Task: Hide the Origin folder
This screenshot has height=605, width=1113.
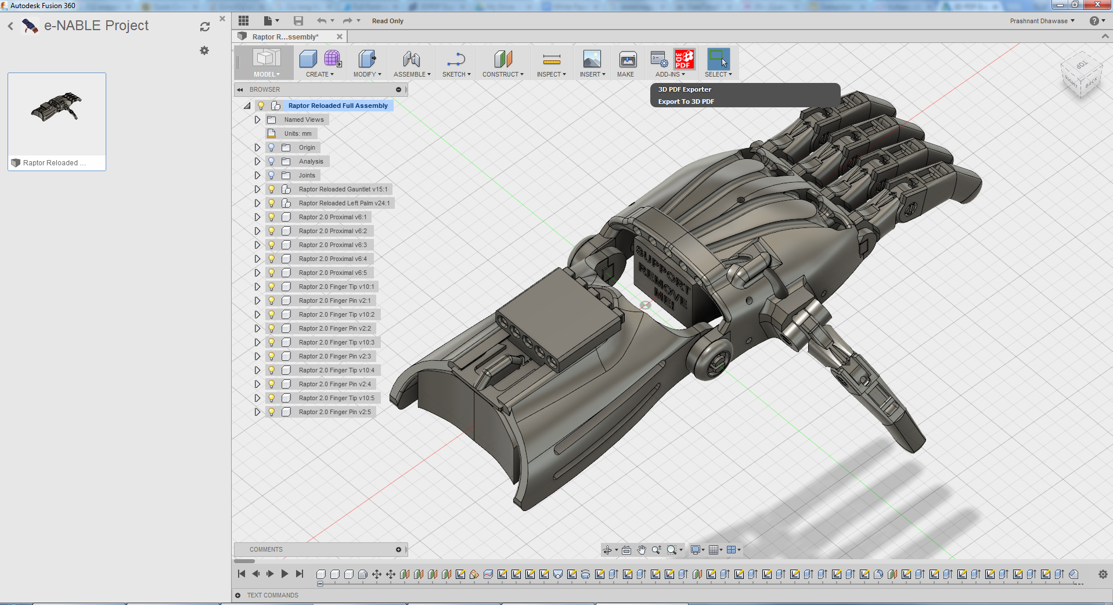Action: point(271,147)
